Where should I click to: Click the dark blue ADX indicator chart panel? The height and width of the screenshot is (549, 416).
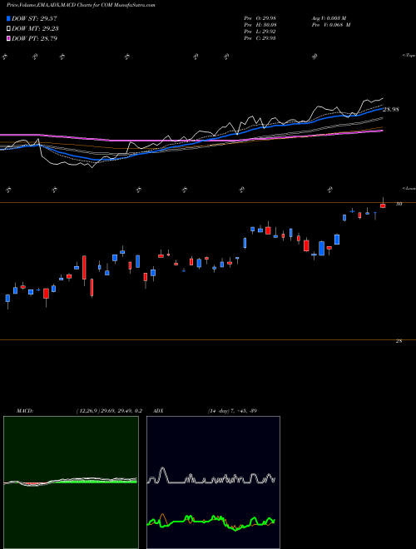pos(213,482)
